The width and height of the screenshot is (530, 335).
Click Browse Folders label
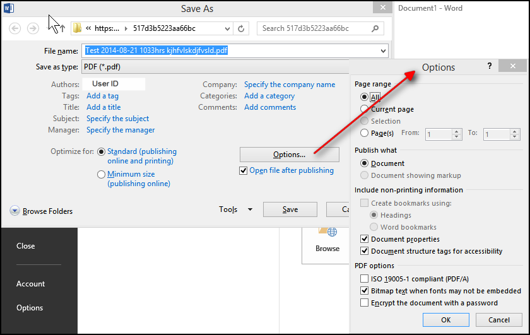pos(48,211)
